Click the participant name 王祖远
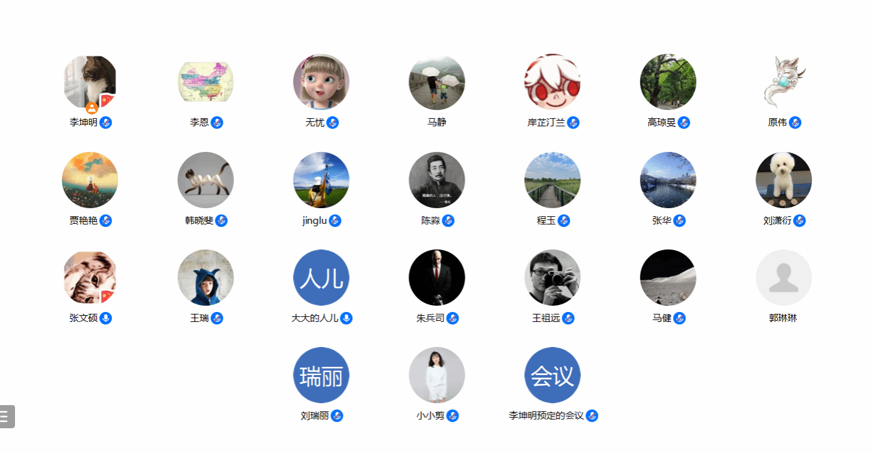 coord(546,318)
